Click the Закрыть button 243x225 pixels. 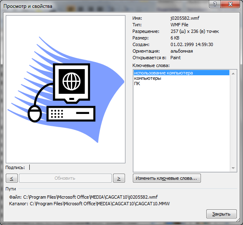point(222,214)
